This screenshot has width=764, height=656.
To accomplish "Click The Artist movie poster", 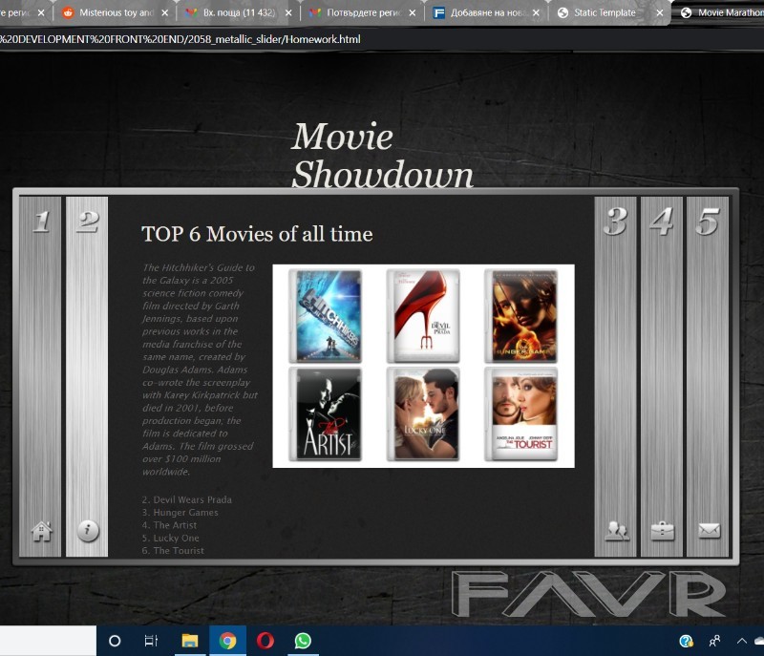I will pos(326,414).
